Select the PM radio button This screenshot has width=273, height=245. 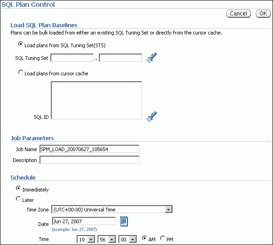163,239
